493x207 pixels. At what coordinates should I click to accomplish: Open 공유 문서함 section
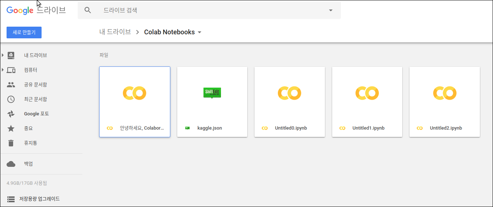(35, 84)
